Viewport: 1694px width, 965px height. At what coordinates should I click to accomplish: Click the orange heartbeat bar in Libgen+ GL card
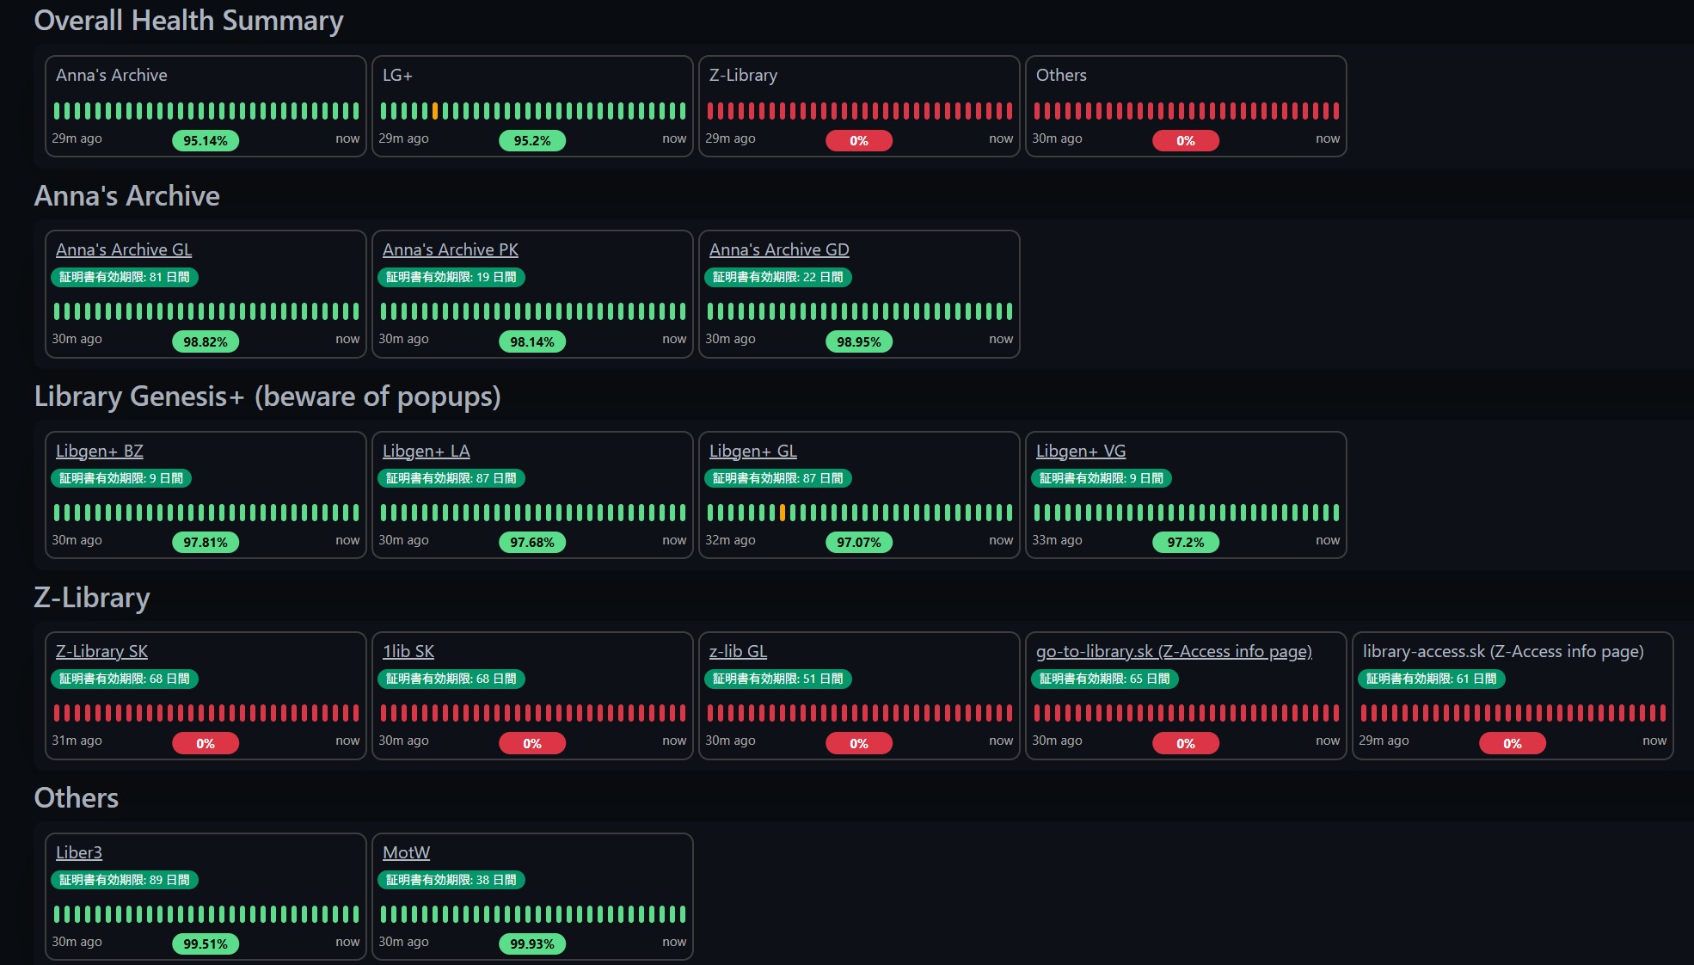783,513
